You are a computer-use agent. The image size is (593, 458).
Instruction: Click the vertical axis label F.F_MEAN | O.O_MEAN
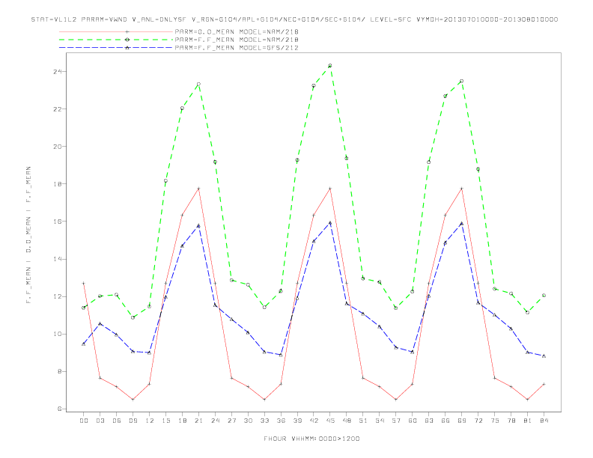point(28,235)
